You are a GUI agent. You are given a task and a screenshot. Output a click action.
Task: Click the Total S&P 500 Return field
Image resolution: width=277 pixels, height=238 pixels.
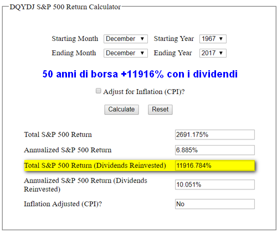(215, 134)
